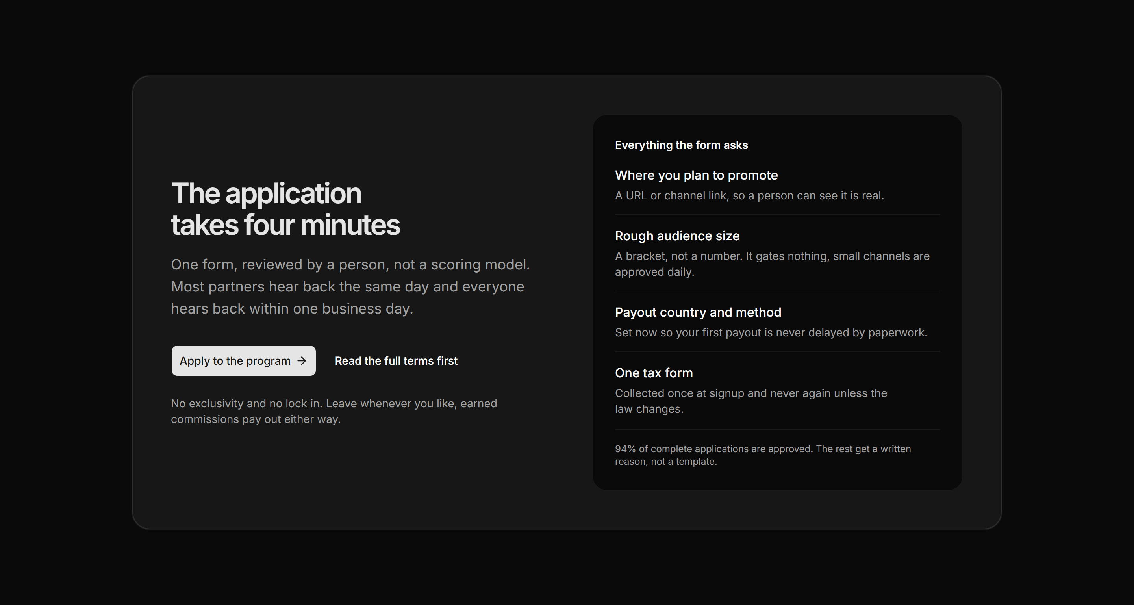
Task: Click "Payout country and method" title
Action: tap(698, 312)
